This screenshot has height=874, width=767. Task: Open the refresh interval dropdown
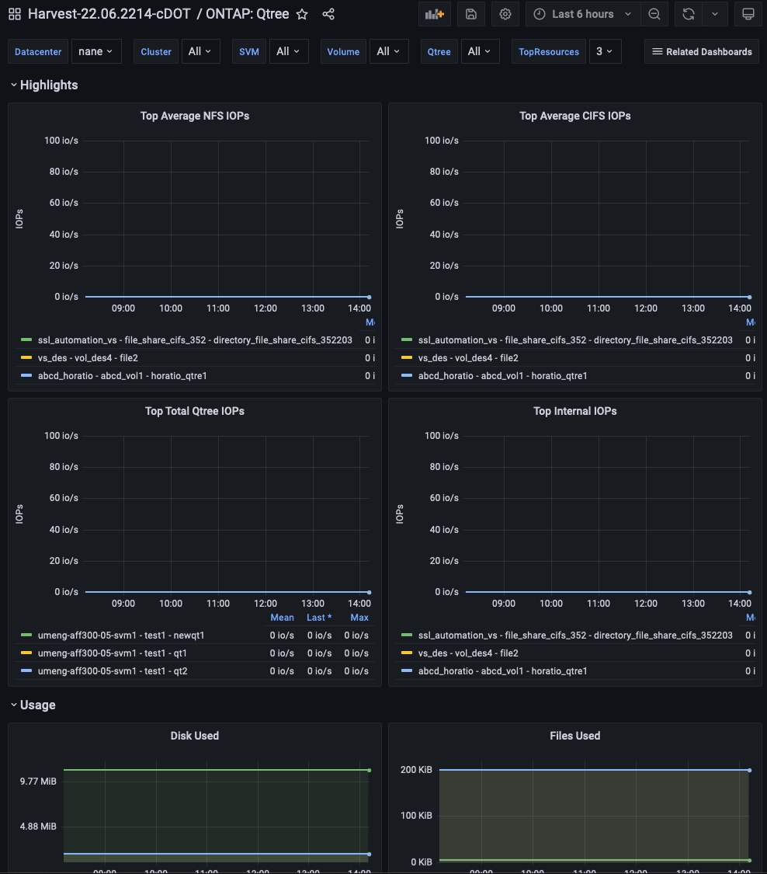(x=716, y=14)
